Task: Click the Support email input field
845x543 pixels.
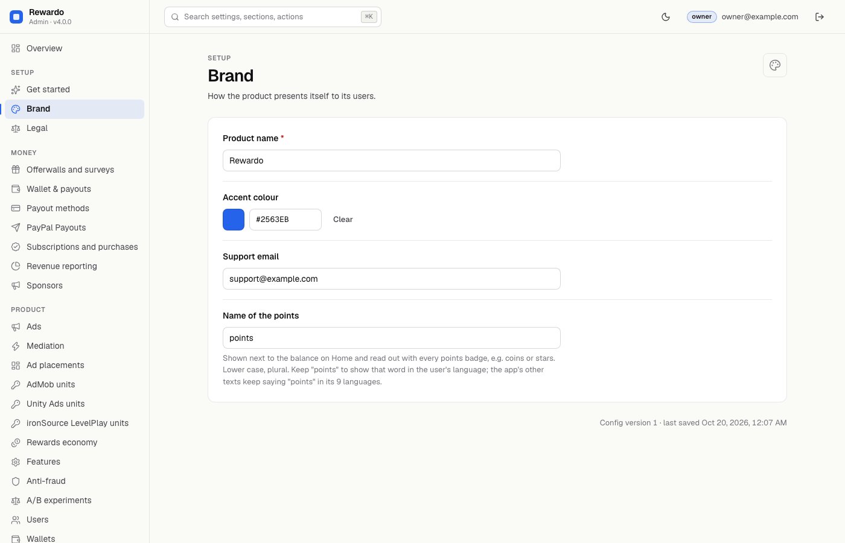Action: (x=392, y=279)
